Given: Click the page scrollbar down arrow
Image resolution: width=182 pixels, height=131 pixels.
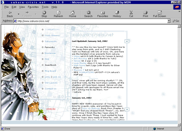Looking at the screenshot, I should tap(179, 125).
